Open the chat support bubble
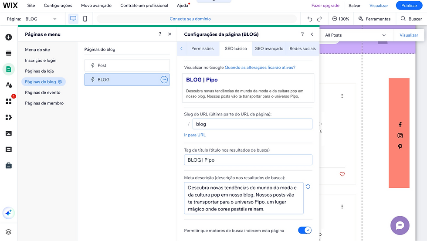Screen dimensions: 427x241 (x=400, y=225)
